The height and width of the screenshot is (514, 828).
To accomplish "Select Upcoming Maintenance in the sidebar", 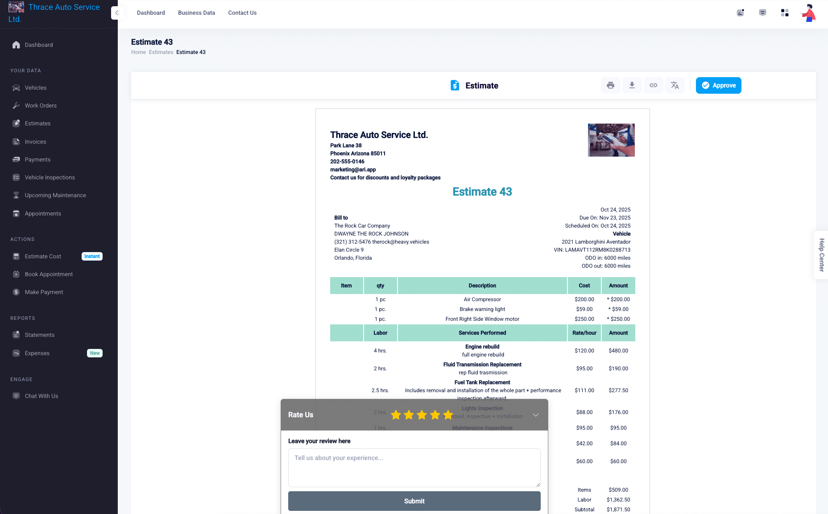I will click(55, 195).
